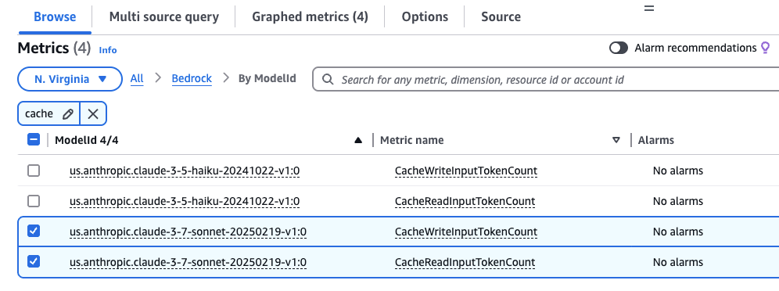Sort ascending by ModelId arrow
The width and height of the screenshot is (779, 291).
[358, 141]
